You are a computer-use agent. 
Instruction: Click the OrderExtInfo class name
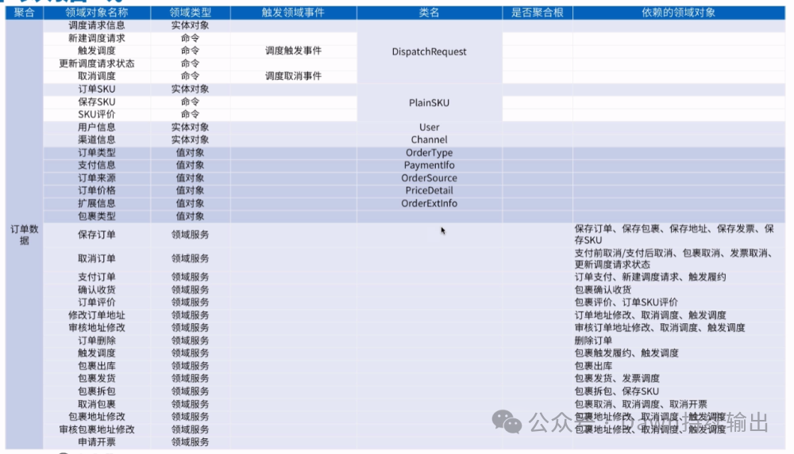click(x=429, y=204)
